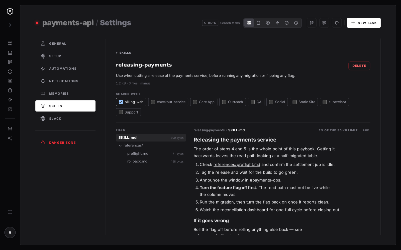Viewport: 401px width, 250px height.
Task: Click the '1% OF THE 96 KB LIMIT' label
Action: [338, 130]
